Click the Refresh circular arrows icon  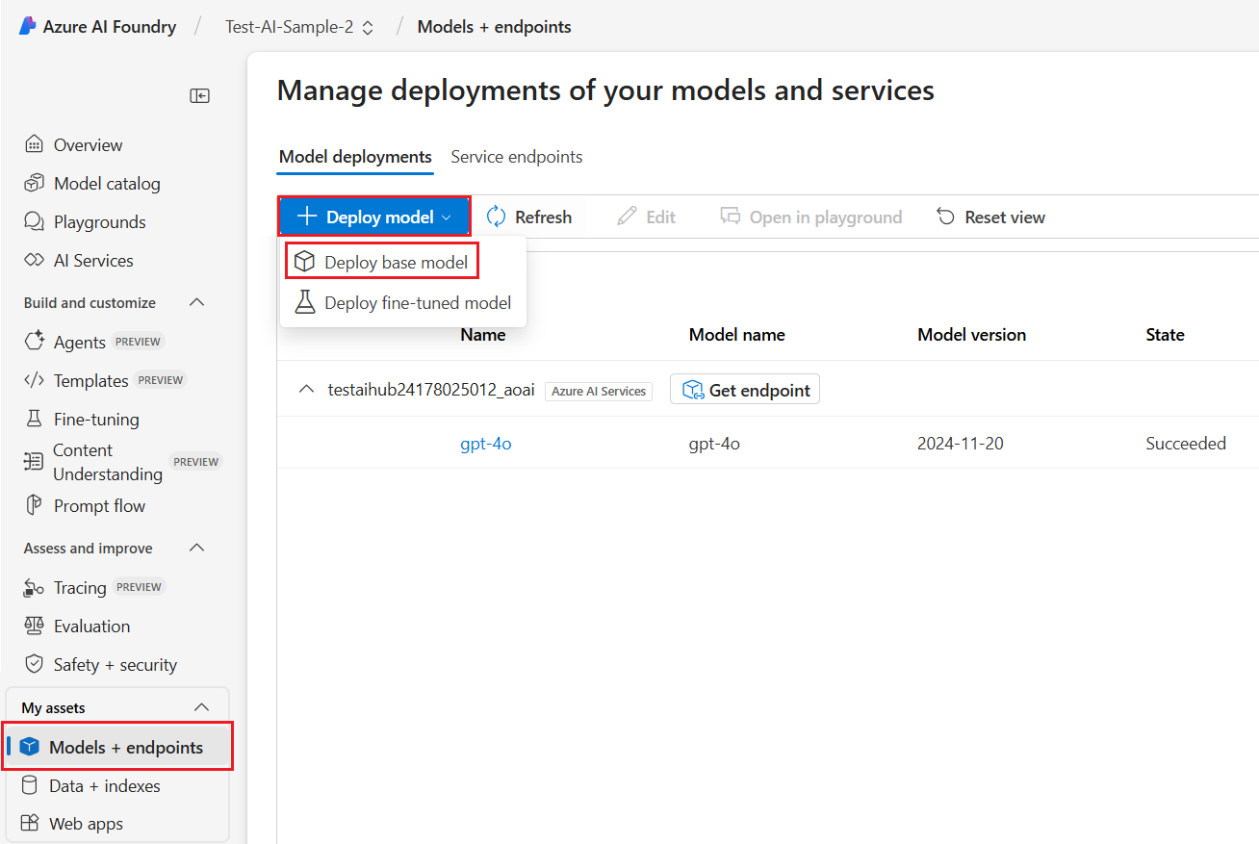coord(496,217)
